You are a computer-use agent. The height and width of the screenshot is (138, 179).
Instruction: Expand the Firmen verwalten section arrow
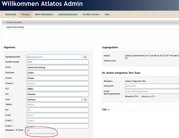tap(4, 22)
